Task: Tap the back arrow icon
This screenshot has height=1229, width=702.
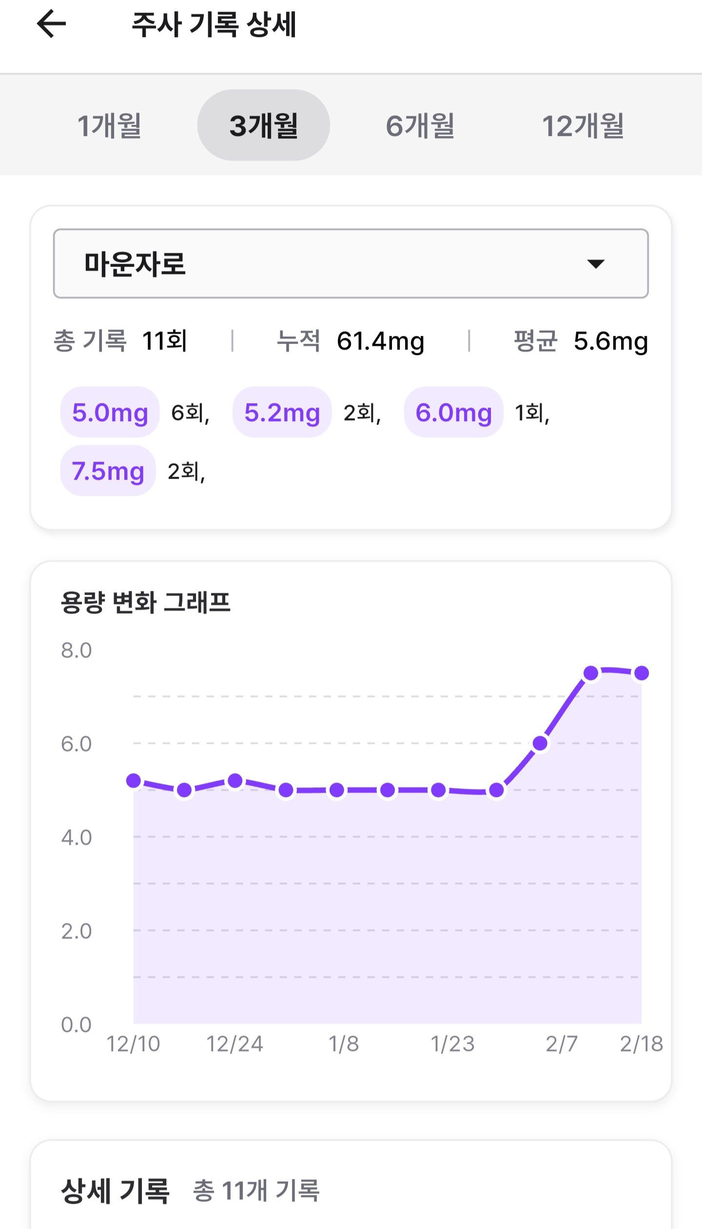Action: click(51, 24)
